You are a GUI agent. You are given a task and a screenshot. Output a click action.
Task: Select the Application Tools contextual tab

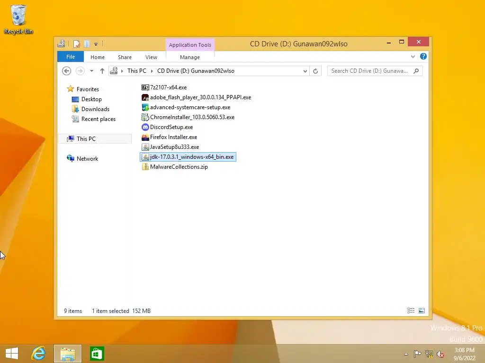point(190,45)
